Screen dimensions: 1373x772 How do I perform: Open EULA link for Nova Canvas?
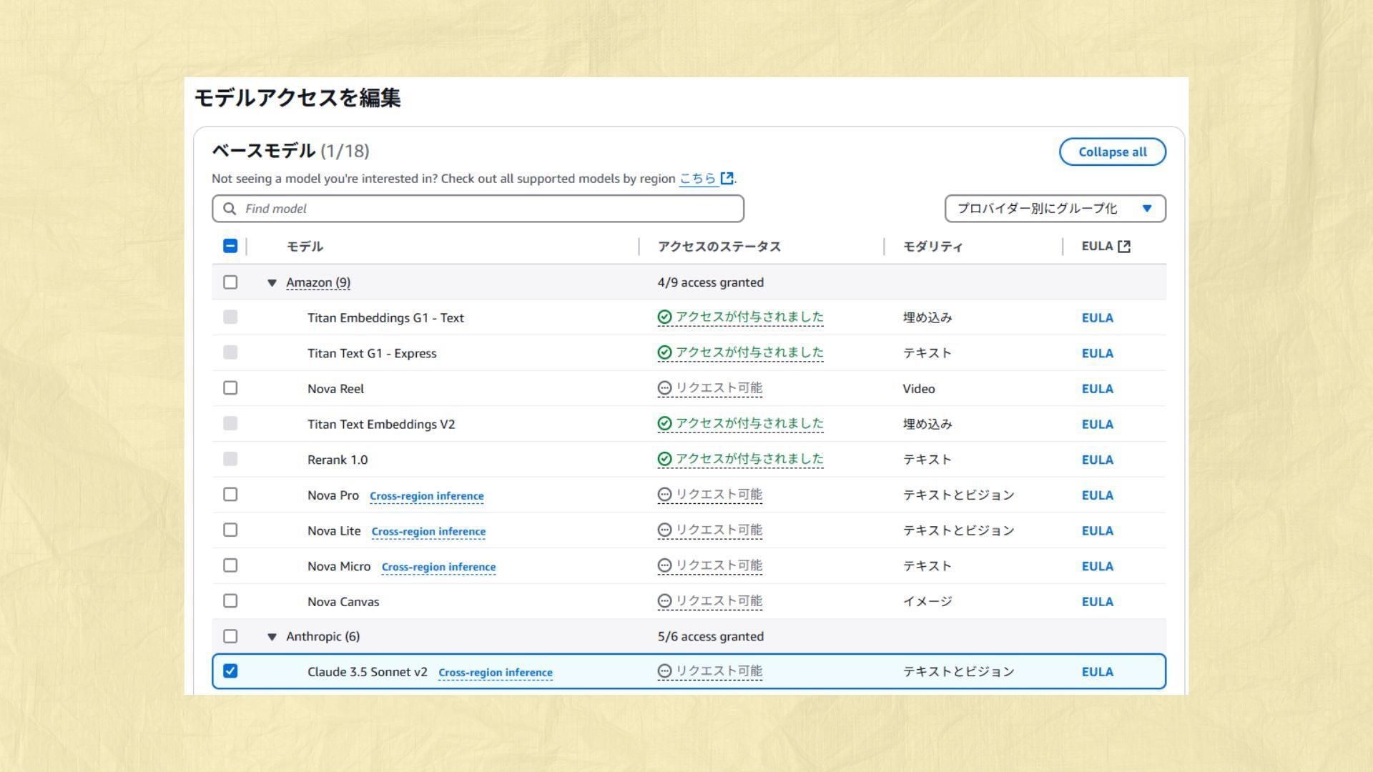pos(1098,602)
